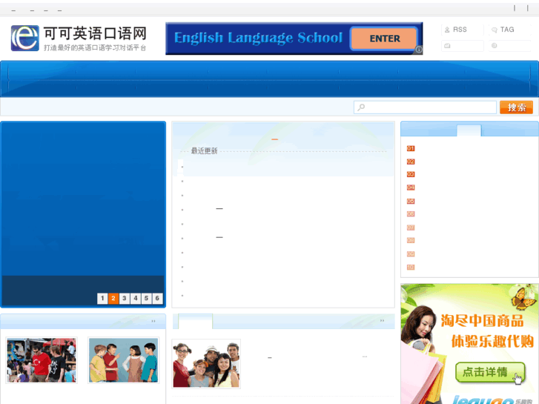
Task: Click the speech bubble icon beside TAG
Action: [x=495, y=30]
